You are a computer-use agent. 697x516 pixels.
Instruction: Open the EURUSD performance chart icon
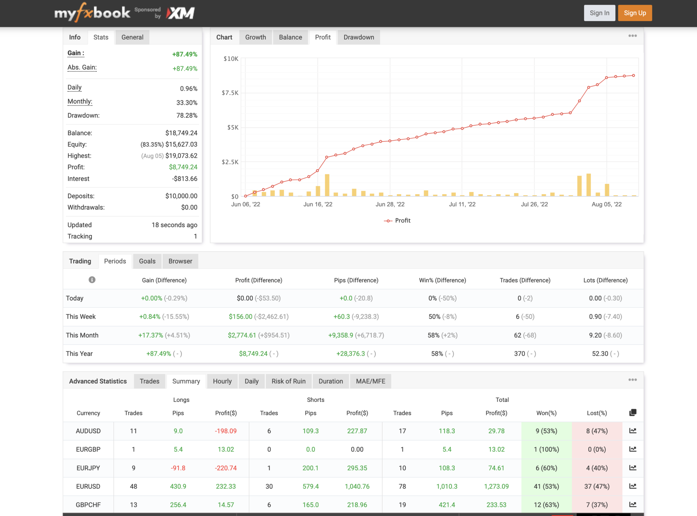(633, 486)
